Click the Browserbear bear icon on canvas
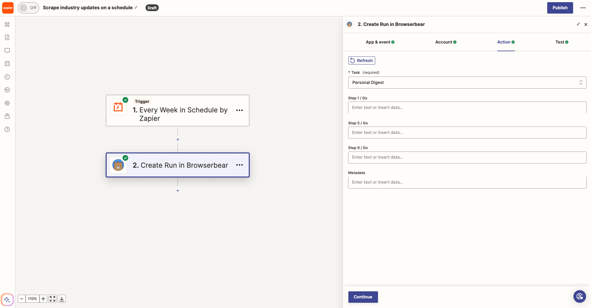This screenshot has width=591, height=308. pos(118,165)
